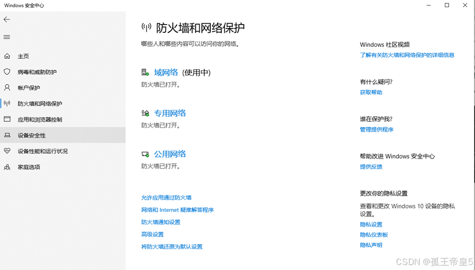Click 将防火墙还原为默认设置
This screenshot has width=475, height=270.
tap(172, 247)
